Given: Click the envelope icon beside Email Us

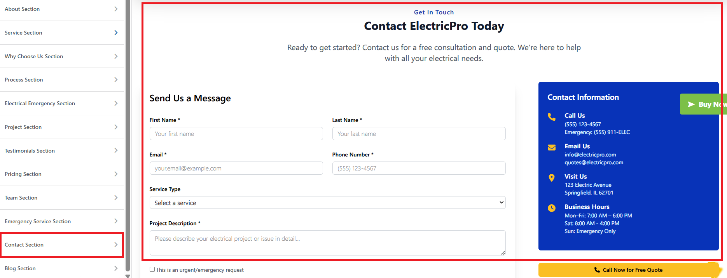Looking at the screenshot, I should click(551, 148).
